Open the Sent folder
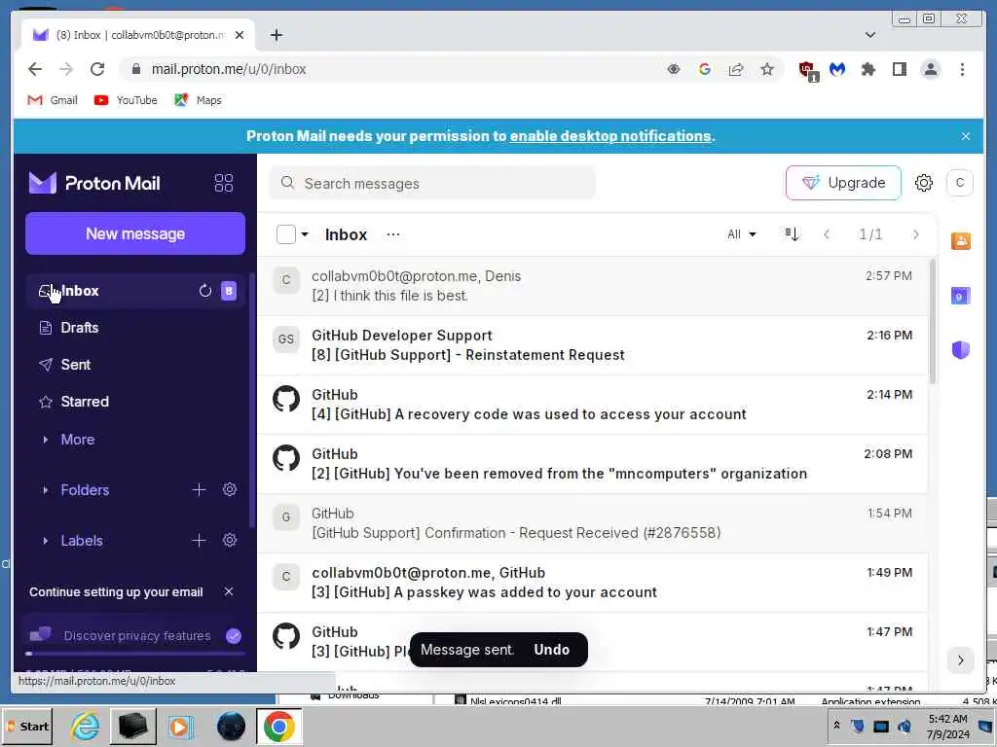This screenshot has height=747, width=997. tap(134, 365)
